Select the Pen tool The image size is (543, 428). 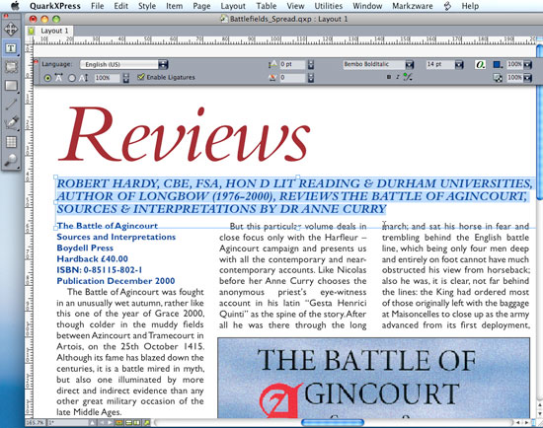pos(11,123)
